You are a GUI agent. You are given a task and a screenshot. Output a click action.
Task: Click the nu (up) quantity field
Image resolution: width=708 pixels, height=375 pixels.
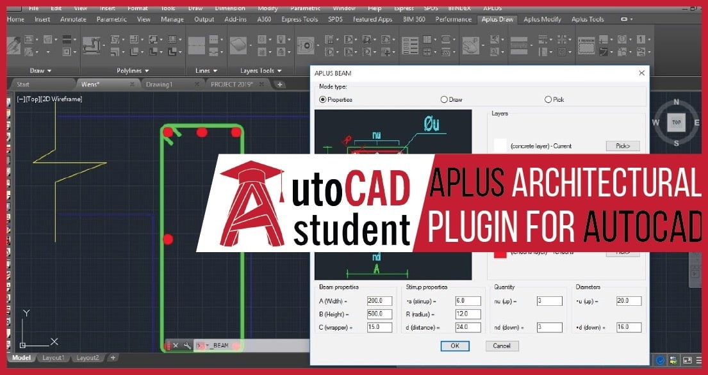pyautogui.click(x=550, y=301)
